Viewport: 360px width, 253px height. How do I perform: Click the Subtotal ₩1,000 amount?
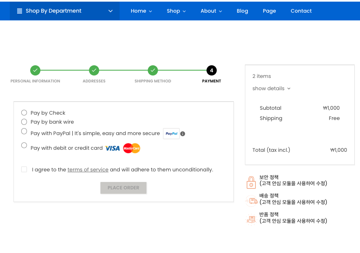click(331, 108)
